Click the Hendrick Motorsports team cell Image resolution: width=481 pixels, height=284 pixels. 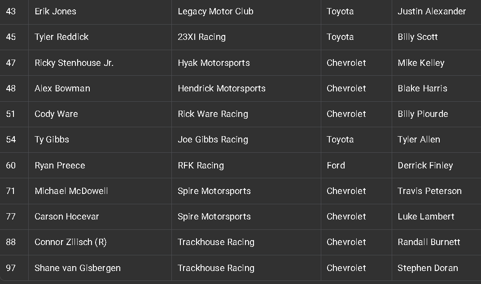(x=222, y=88)
